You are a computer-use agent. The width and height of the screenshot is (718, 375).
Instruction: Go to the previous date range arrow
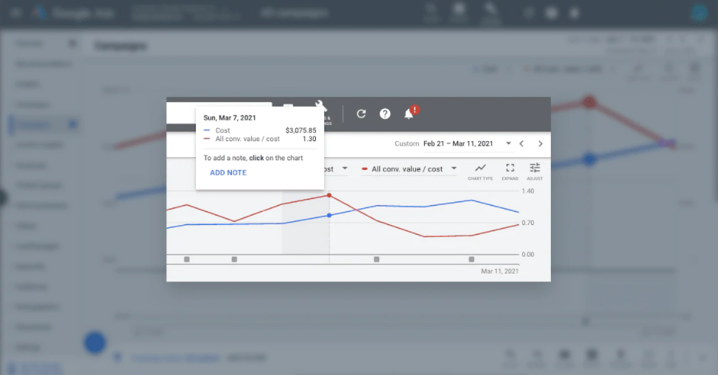point(521,144)
